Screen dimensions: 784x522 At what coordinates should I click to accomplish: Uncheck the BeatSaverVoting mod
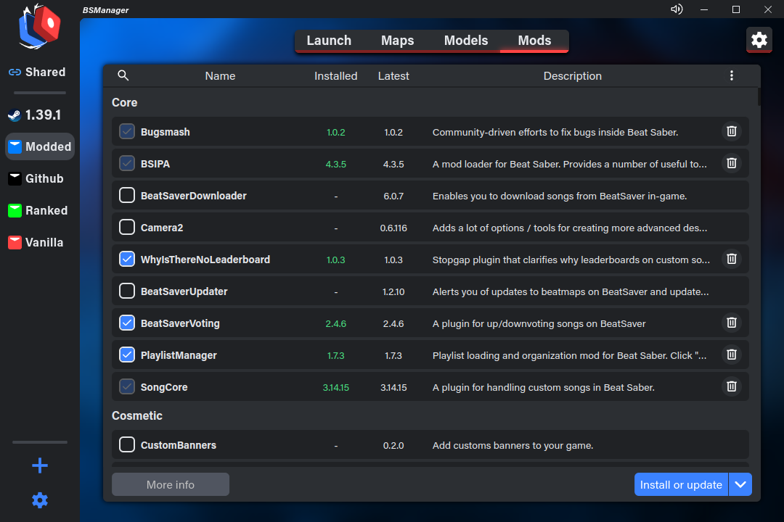127,323
